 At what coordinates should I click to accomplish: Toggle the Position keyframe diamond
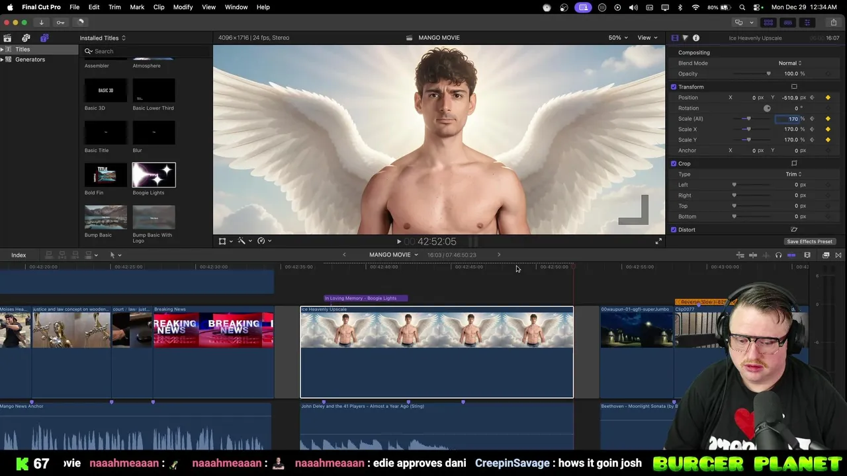pyautogui.click(x=828, y=97)
